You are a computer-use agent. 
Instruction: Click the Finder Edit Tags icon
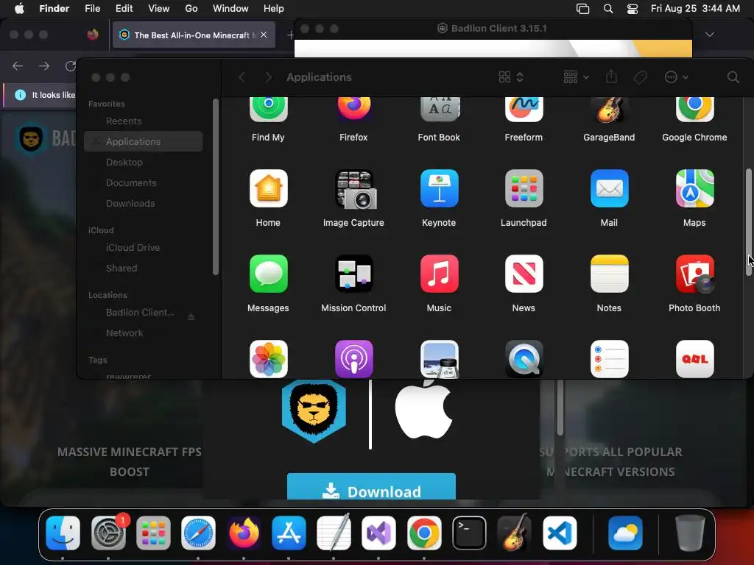tap(640, 77)
